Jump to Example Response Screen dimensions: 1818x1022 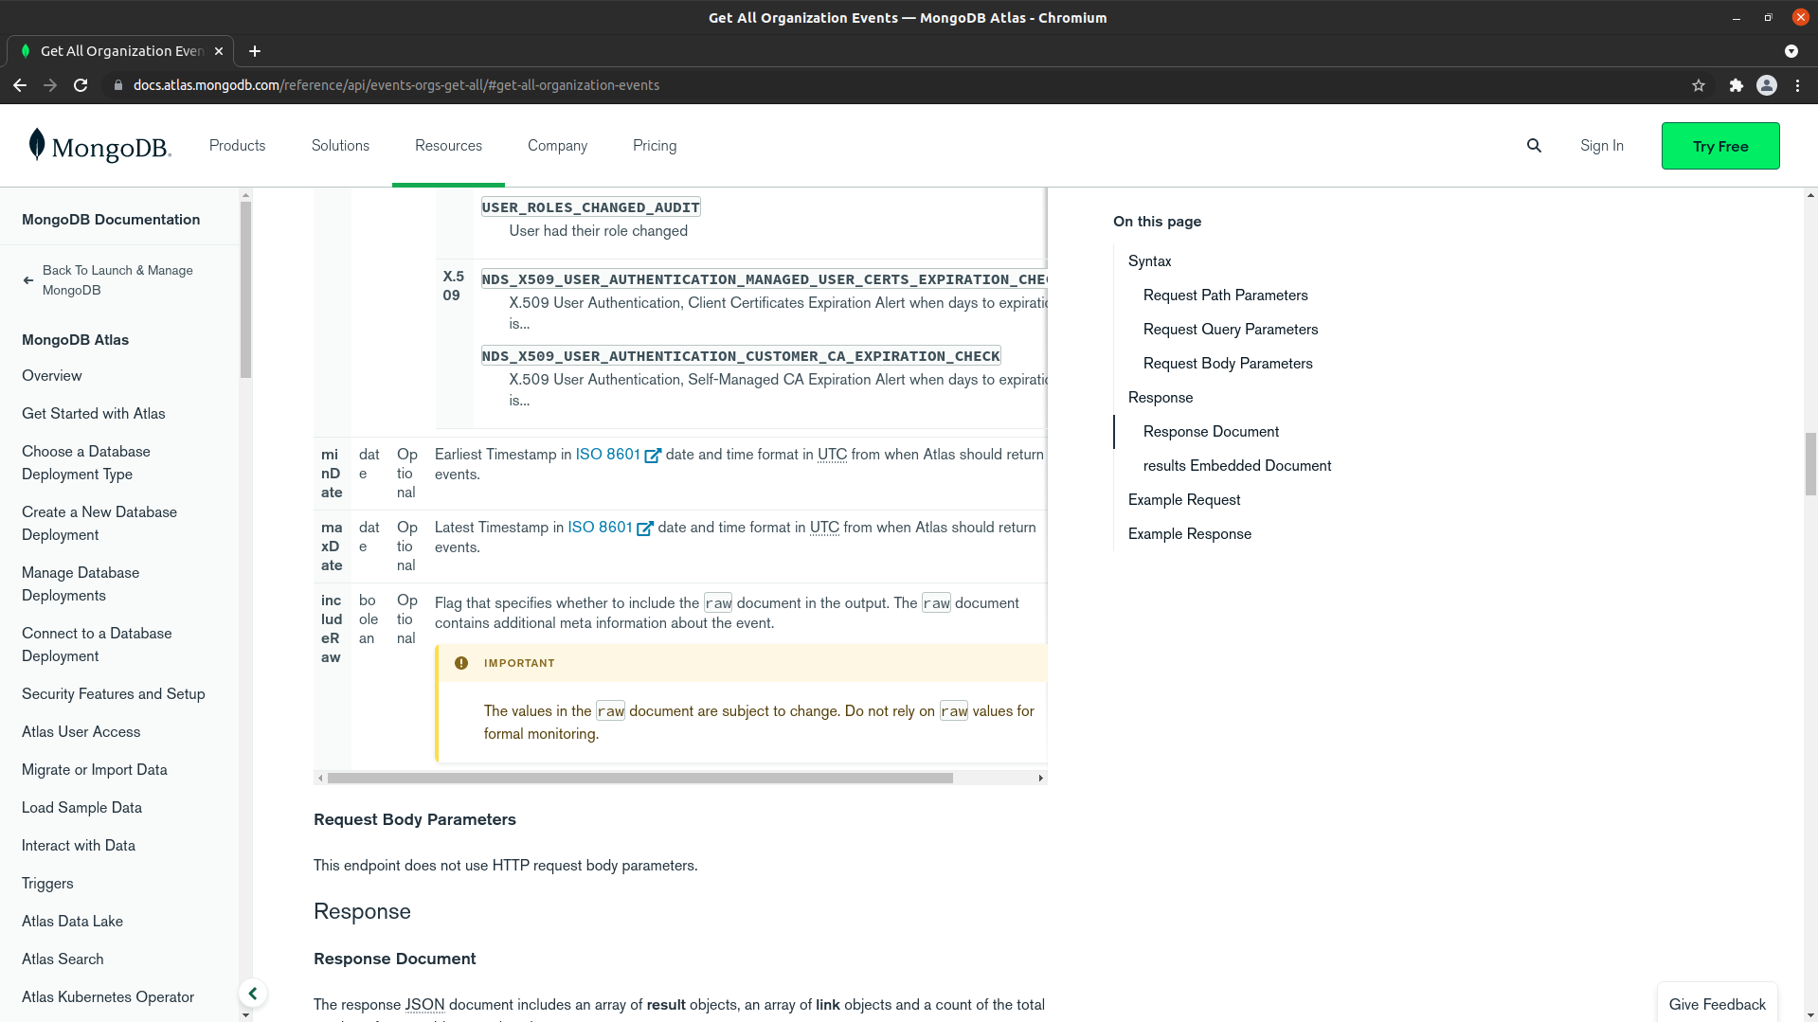point(1189,534)
